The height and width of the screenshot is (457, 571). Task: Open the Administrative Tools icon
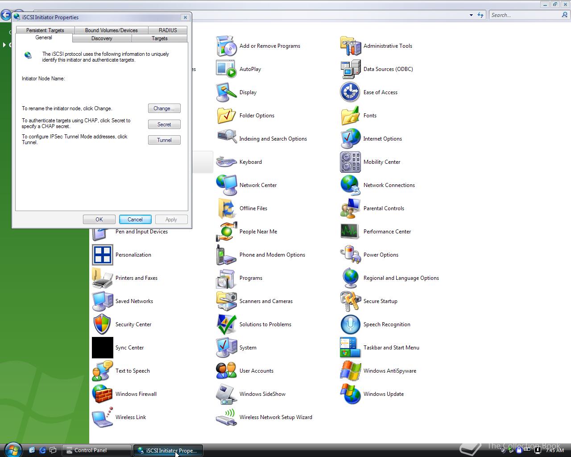pyautogui.click(x=351, y=46)
